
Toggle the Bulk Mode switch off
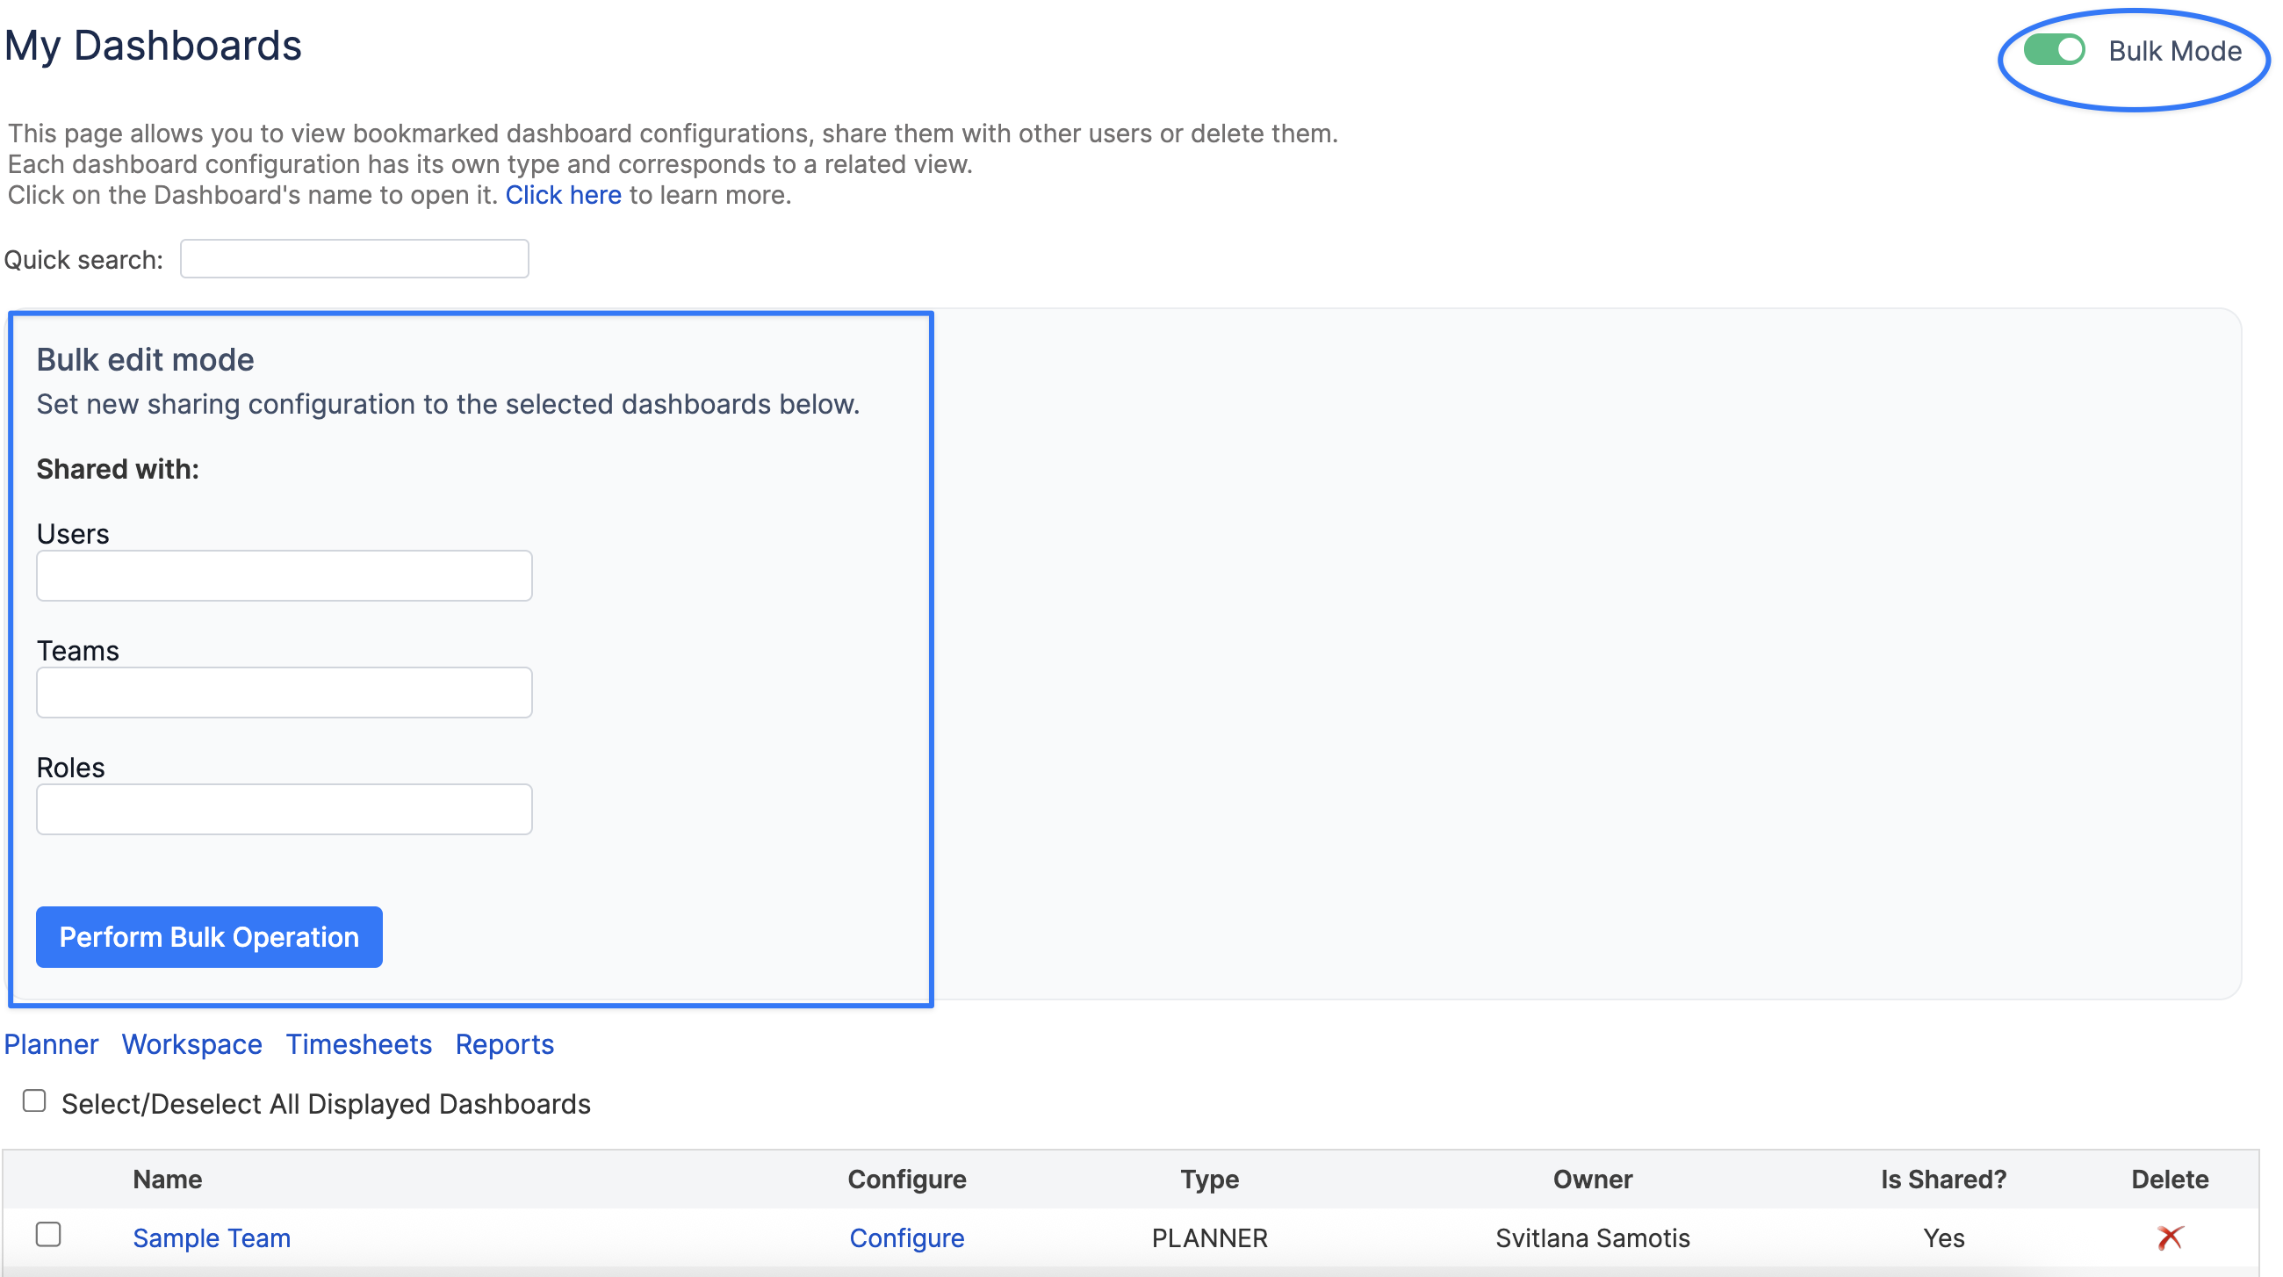(2053, 51)
